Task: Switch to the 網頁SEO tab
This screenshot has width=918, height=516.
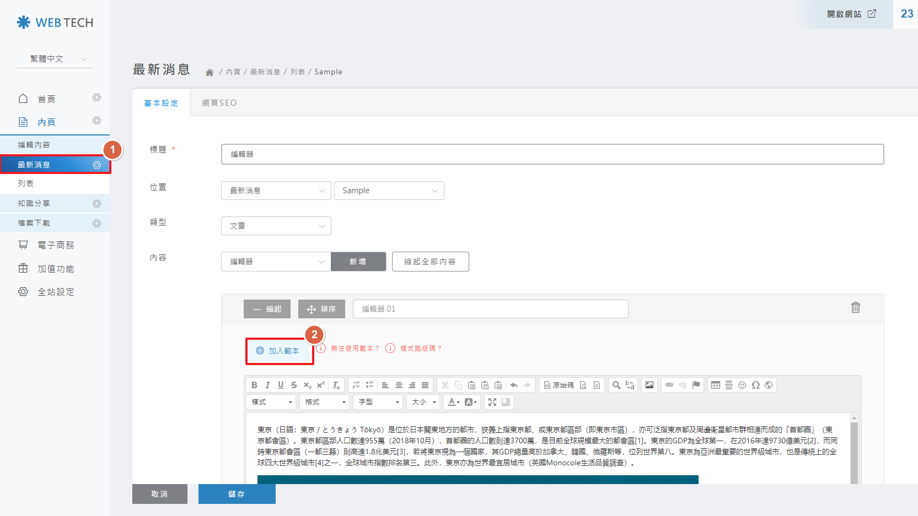Action: pos(219,103)
